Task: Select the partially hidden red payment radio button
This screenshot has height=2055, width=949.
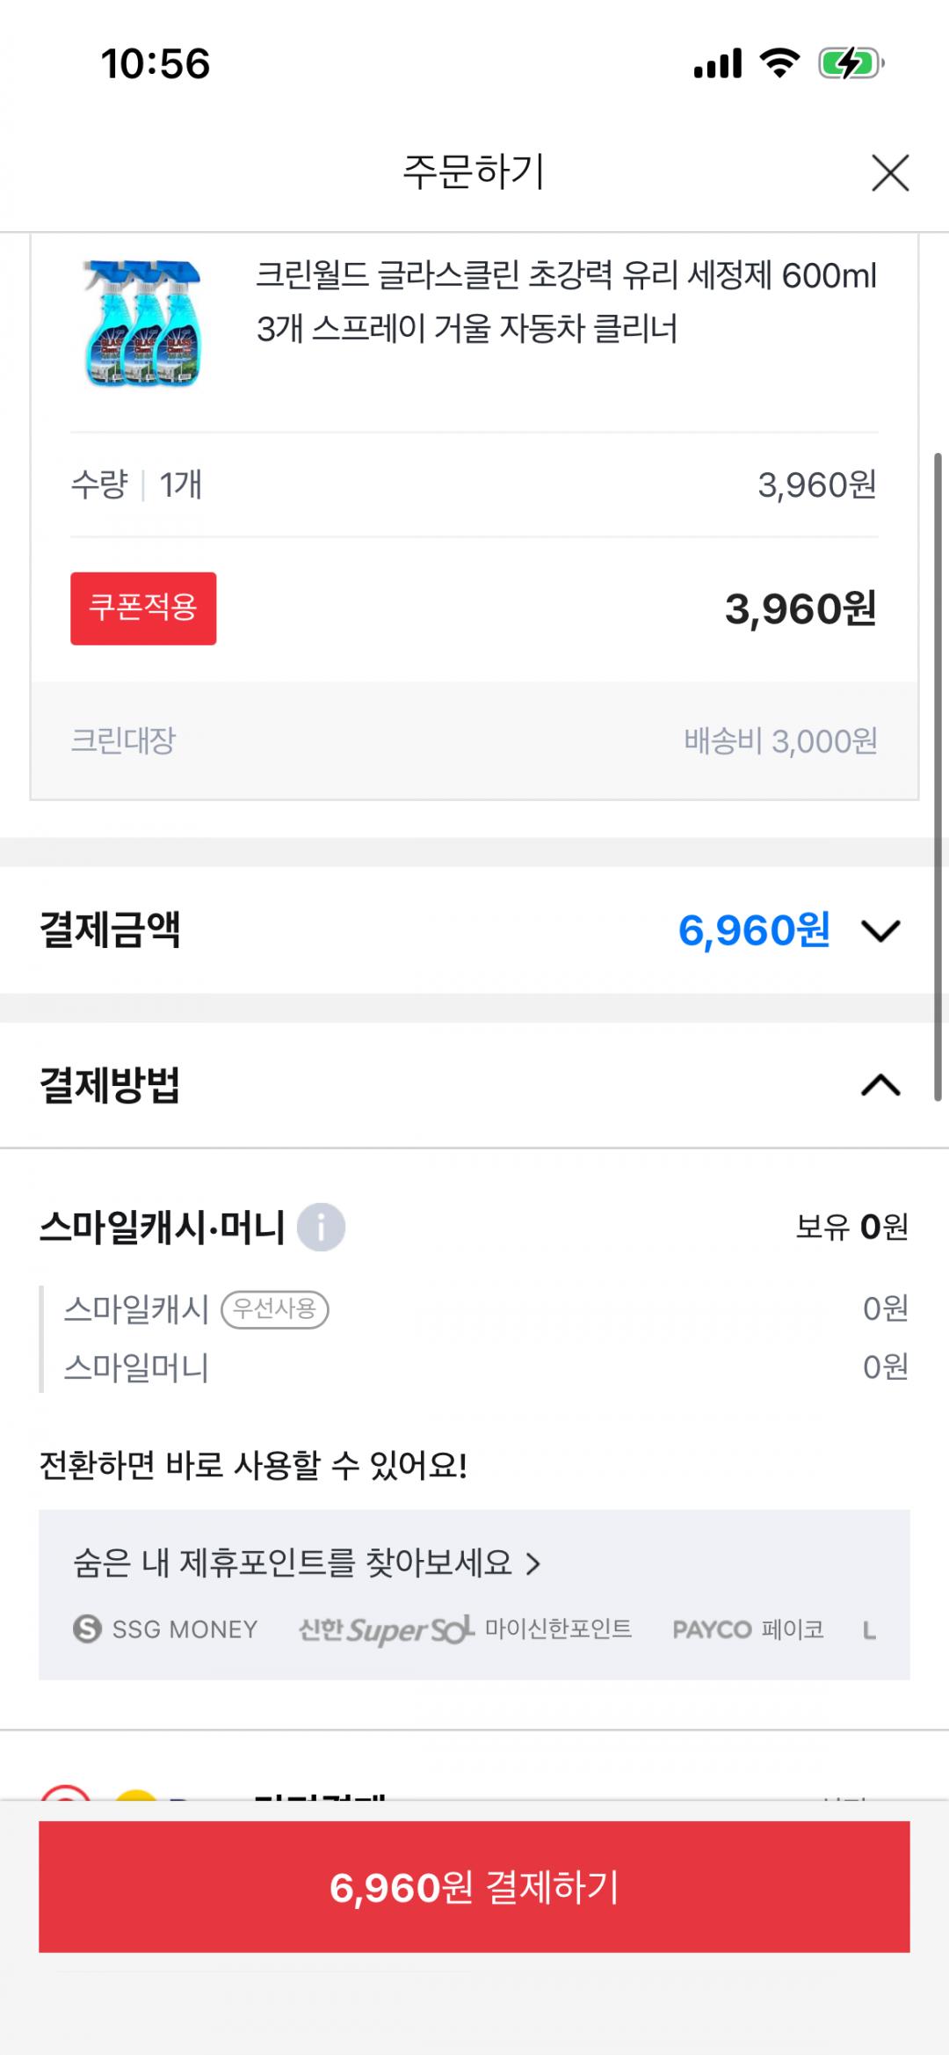Action: [66, 1792]
